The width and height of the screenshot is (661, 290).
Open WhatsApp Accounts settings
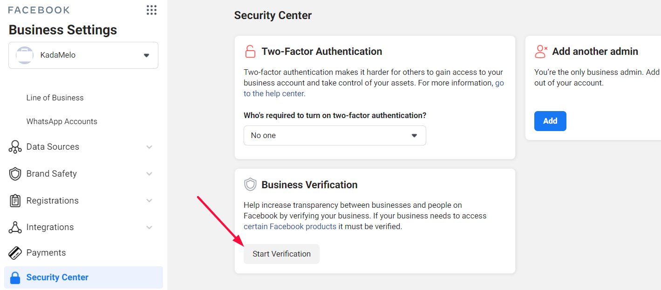click(62, 121)
